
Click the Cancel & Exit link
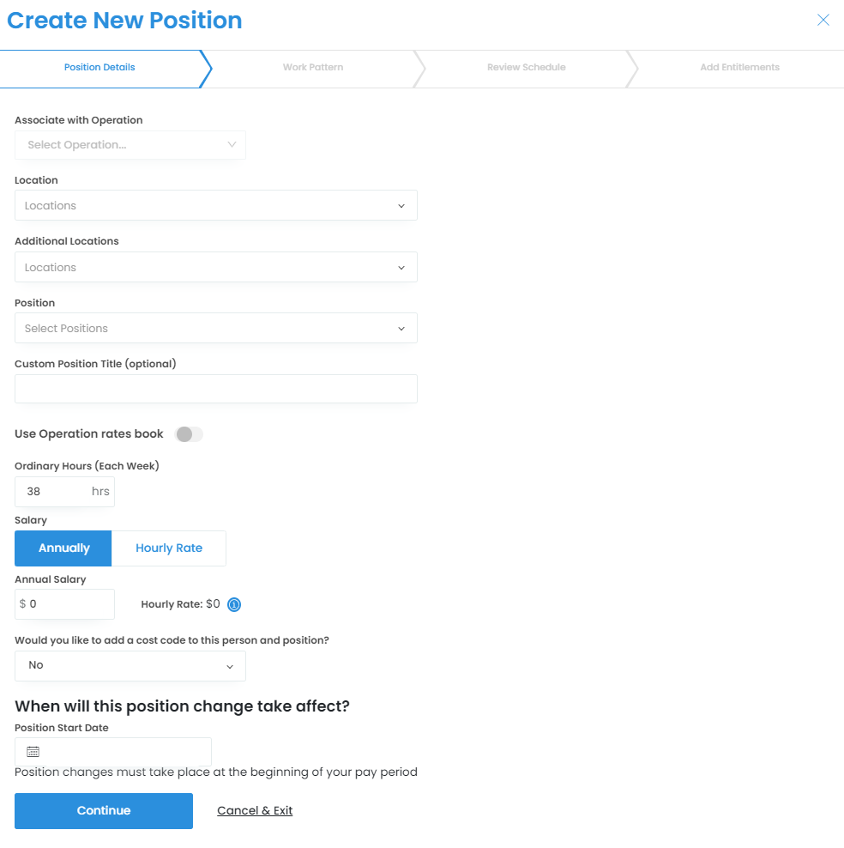[x=255, y=811]
